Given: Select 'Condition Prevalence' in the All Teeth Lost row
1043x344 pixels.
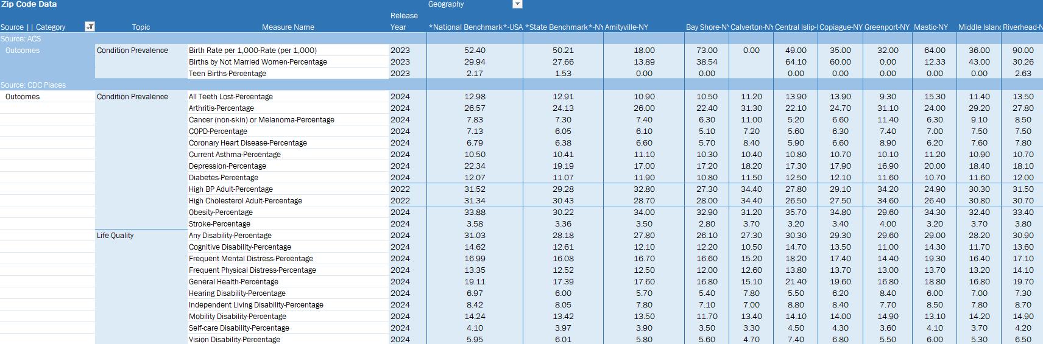Looking at the screenshot, I should 132,97.
